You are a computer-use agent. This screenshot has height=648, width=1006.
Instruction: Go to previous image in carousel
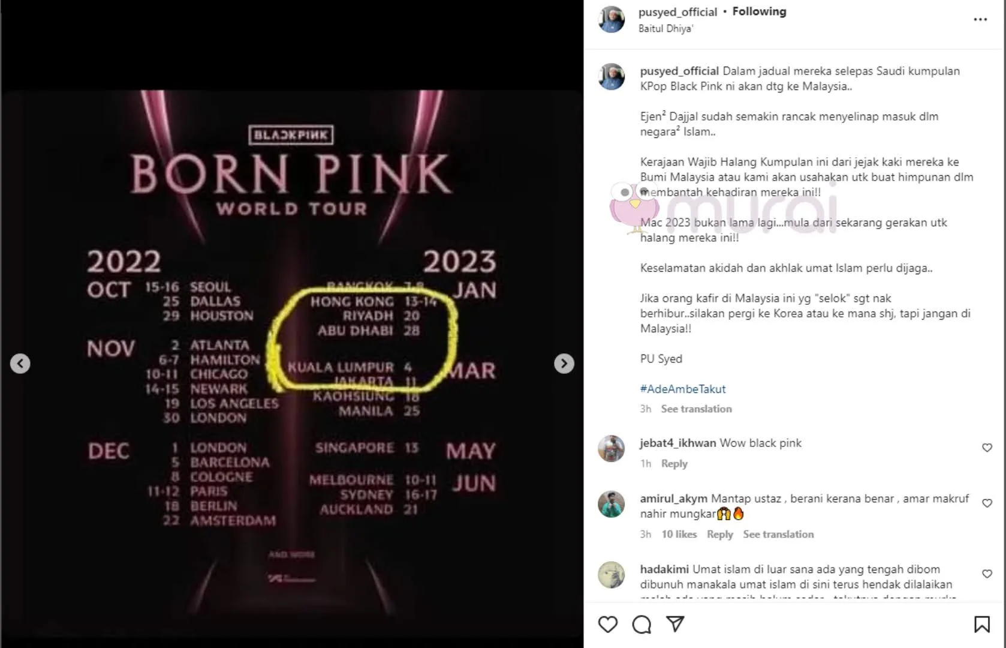(x=20, y=364)
